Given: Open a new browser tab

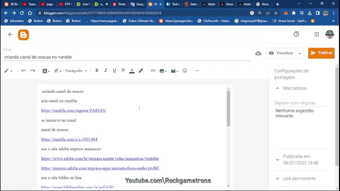Looking at the screenshot, I should point(278,4).
